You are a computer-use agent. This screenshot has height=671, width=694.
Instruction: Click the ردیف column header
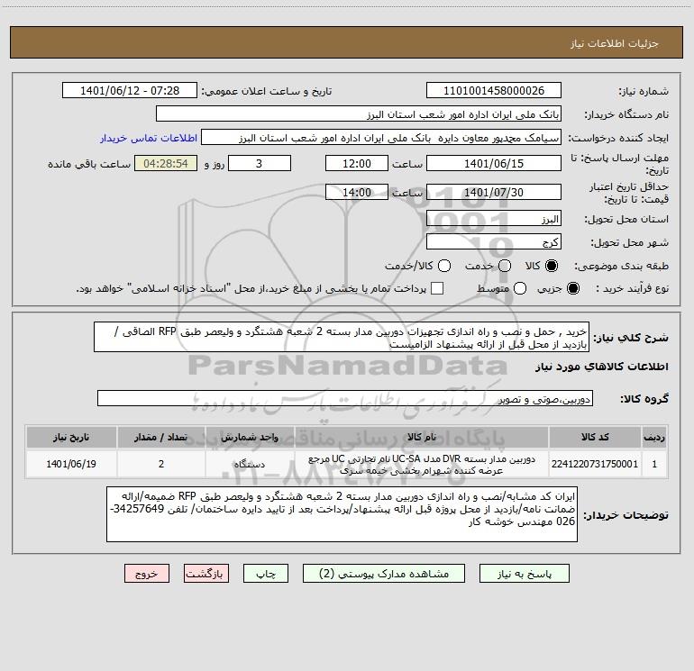tap(654, 437)
